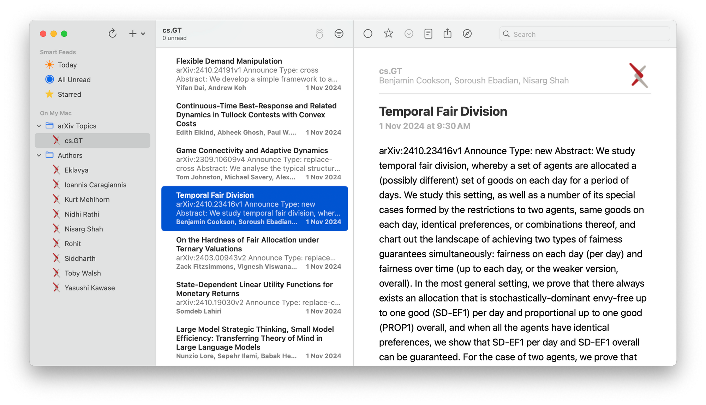Image resolution: width=706 pixels, height=405 pixels.
Task: Click the blue circle icon for All Unread
Action: 49,79
